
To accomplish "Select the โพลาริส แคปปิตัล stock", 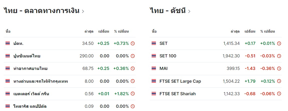I will click(x=30, y=106).
